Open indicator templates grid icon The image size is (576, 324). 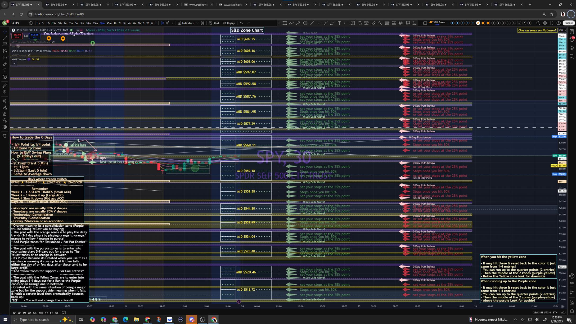(x=202, y=23)
